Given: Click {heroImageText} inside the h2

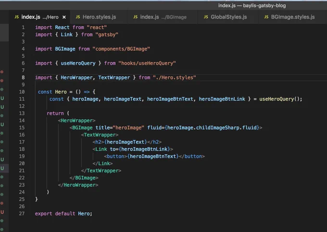Looking at the screenshot, I should (126, 142).
